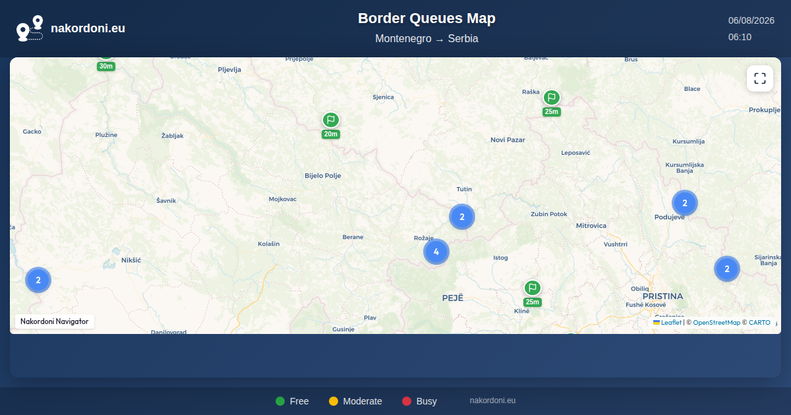This screenshot has height=415, width=791.
Task: Click the Prokuplje map label
Action: click(x=765, y=109)
